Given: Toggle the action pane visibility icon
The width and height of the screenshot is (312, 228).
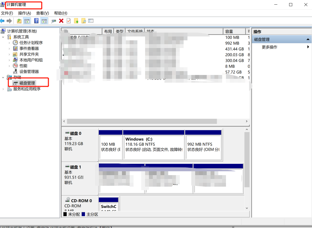Looking at the screenshot, I should [x=44, y=21].
